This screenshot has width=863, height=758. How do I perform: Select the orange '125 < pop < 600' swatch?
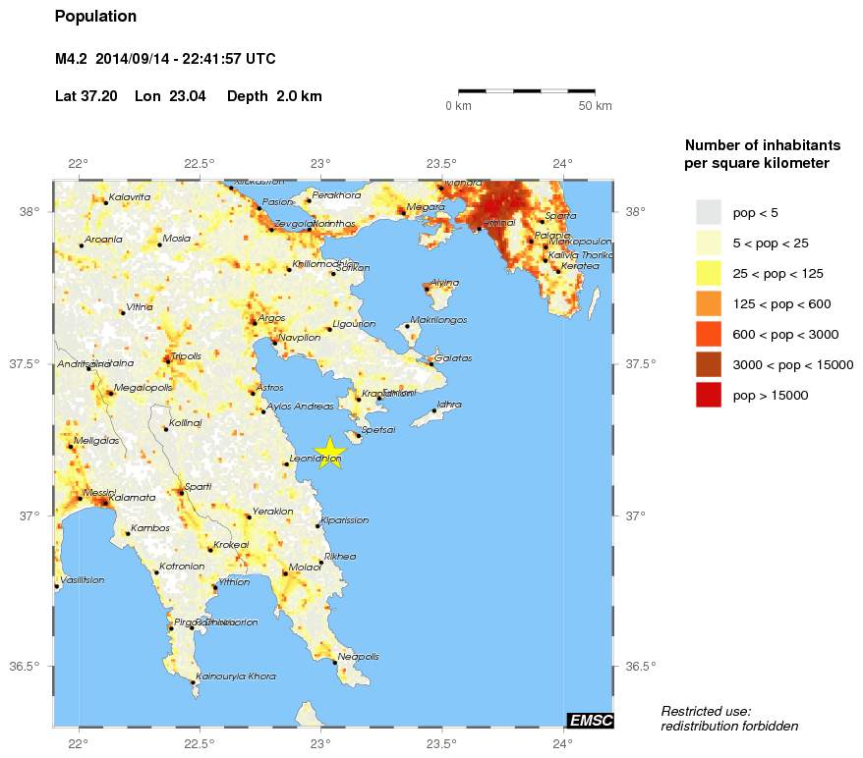coord(708,303)
